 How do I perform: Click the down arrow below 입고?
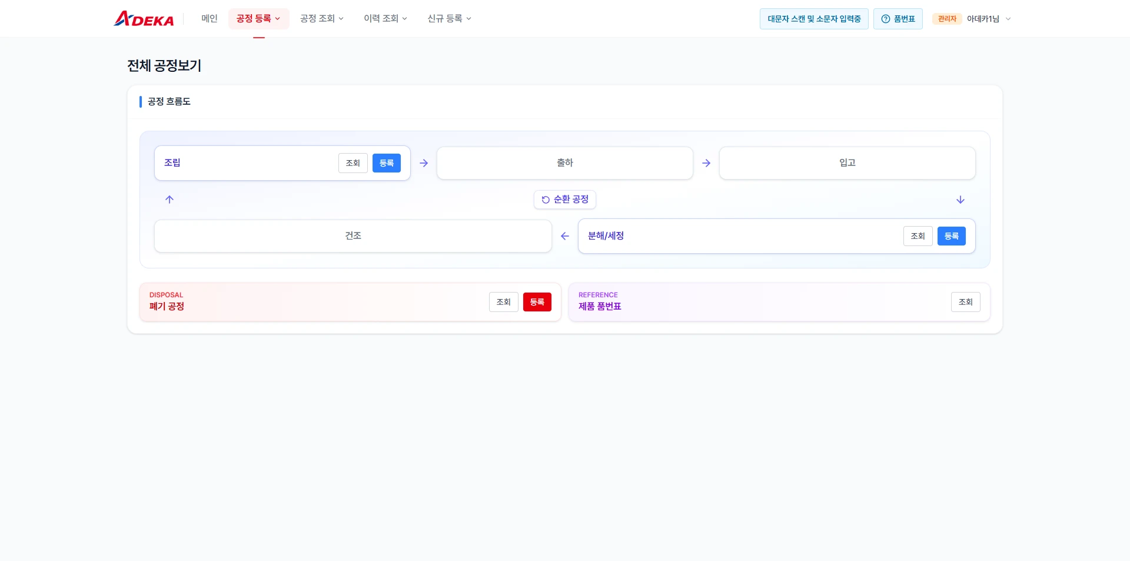pos(960,200)
